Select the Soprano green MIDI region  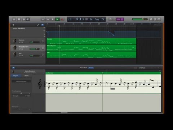92,41
